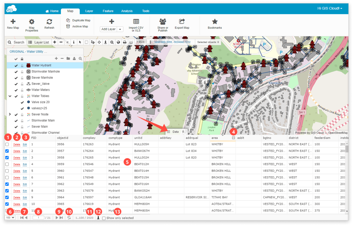The image size is (353, 226).
Task: Click the New Map plus icon
Action: [x=13, y=22]
